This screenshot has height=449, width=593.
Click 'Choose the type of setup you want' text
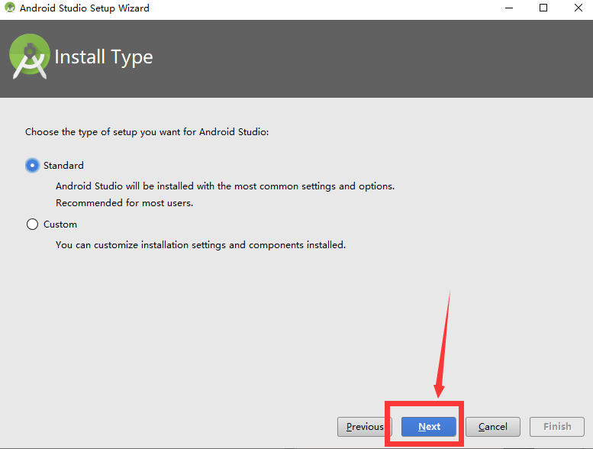147,132
